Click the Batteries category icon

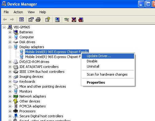coord(16,32)
